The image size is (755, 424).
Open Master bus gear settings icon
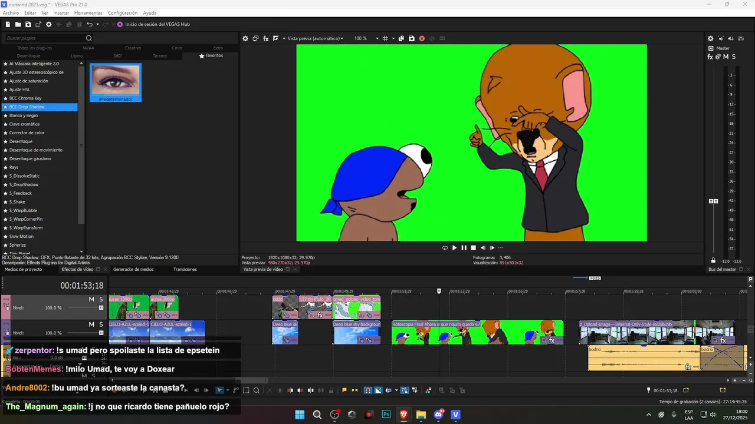tap(711, 38)
